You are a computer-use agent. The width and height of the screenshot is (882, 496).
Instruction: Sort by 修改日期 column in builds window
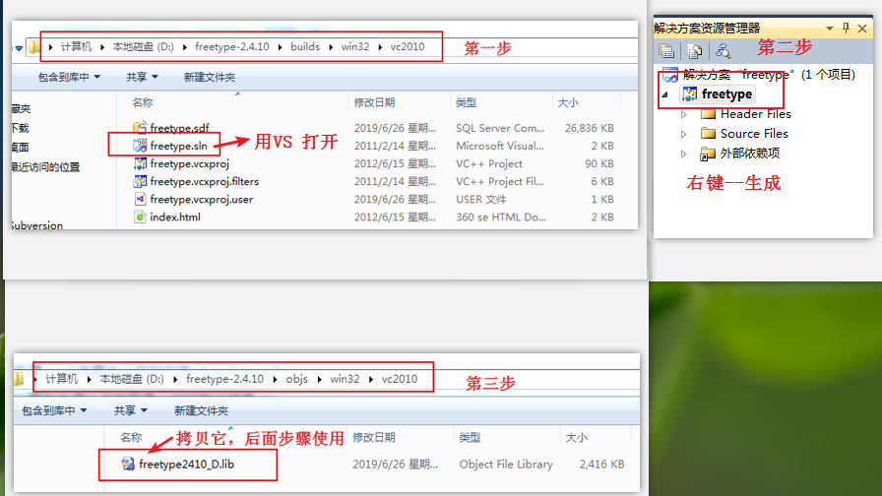click(x=374, y=102)
